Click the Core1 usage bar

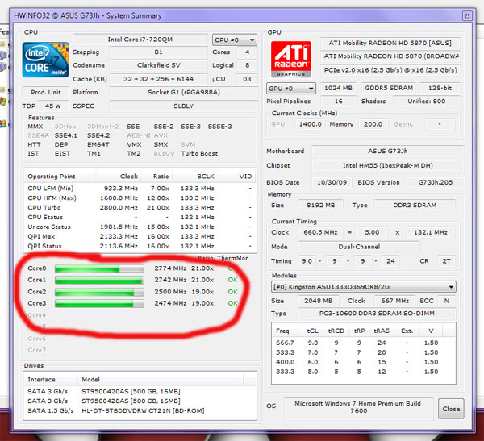[x=99, y=280]
